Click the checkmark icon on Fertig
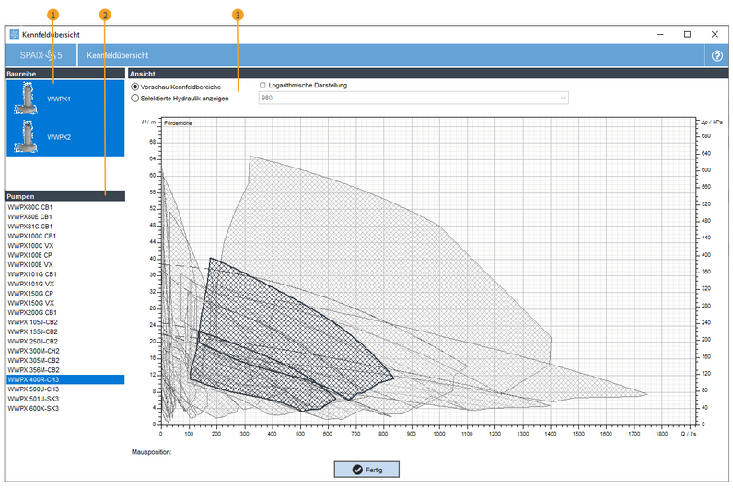The image size is (733, 488). point(356,470)
